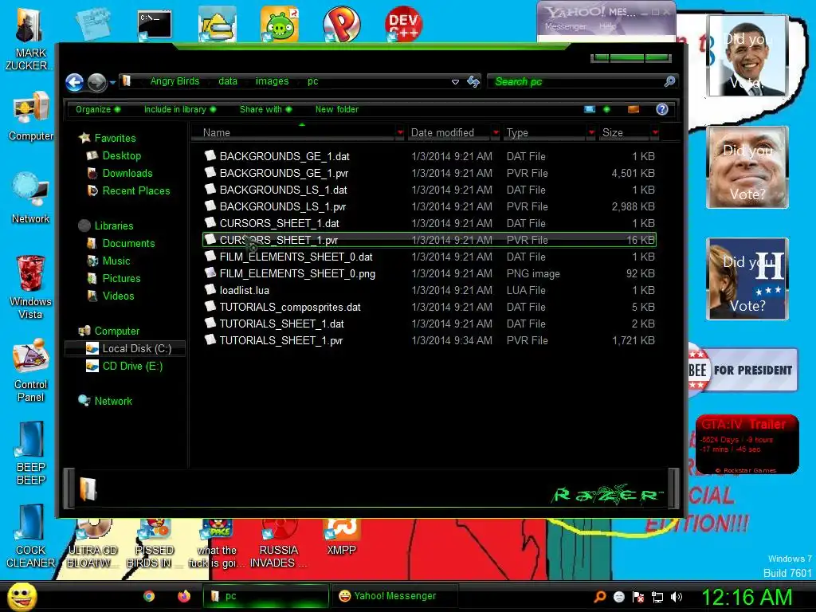Viewport: 816px width, 612px height.
Task: Open the view options dropdown arrow
Action: point(606,109)
